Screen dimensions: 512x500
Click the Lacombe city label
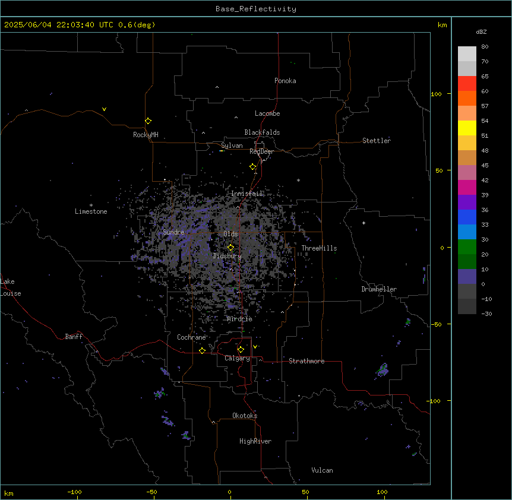coord(267,113)
